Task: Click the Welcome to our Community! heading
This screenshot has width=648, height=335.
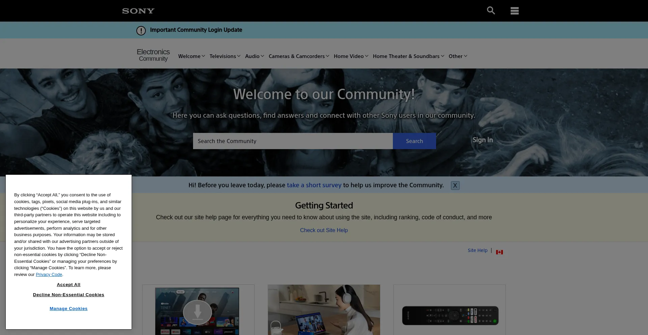Action: tap(324, 94)
